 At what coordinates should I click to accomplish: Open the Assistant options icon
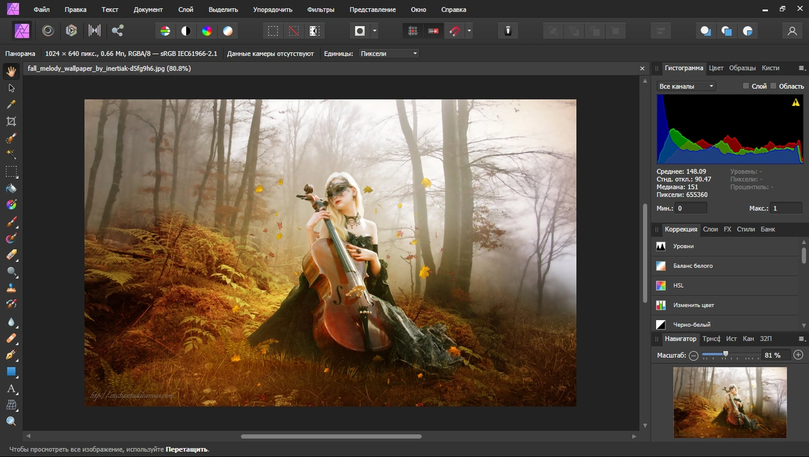[508, 31]
